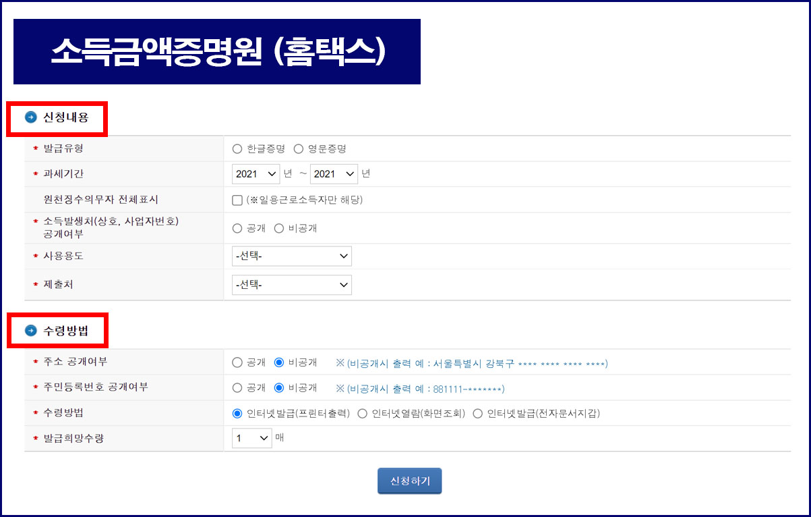This screenshot has width=811, height=517.
Task: Select 공개 for 주민등록번호 공개여부
Action: (237, 388)
